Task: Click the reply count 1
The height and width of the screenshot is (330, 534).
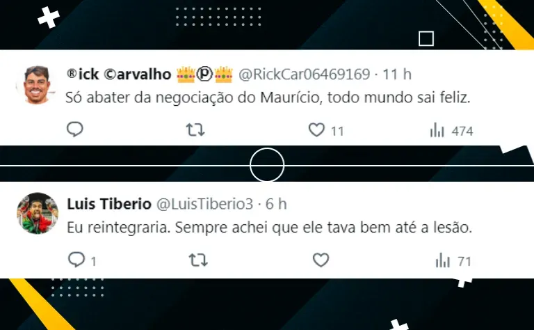Action: coord(94,262)
